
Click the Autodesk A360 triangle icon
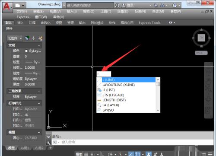click(162, 5)
